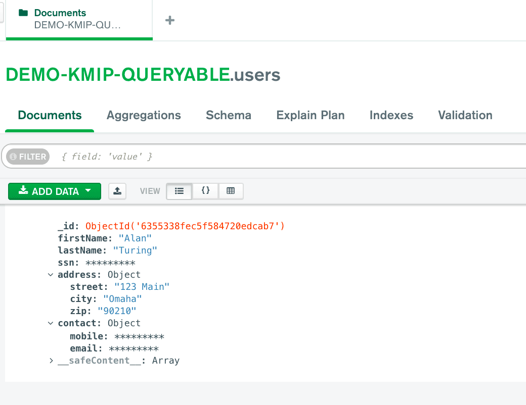Open a new tab with the plus icon
This screenshot has height=405, width=526.
click(x=169, y=20)
